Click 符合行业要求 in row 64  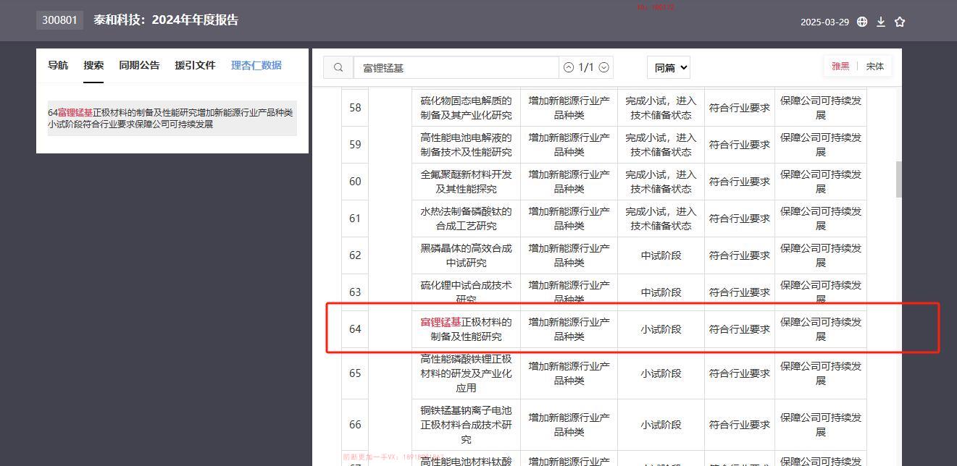tap(739, 329)
